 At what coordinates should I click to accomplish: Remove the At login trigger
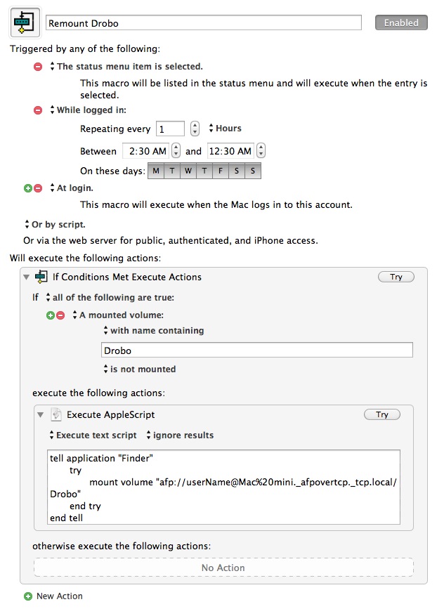[x=38, y=188]
